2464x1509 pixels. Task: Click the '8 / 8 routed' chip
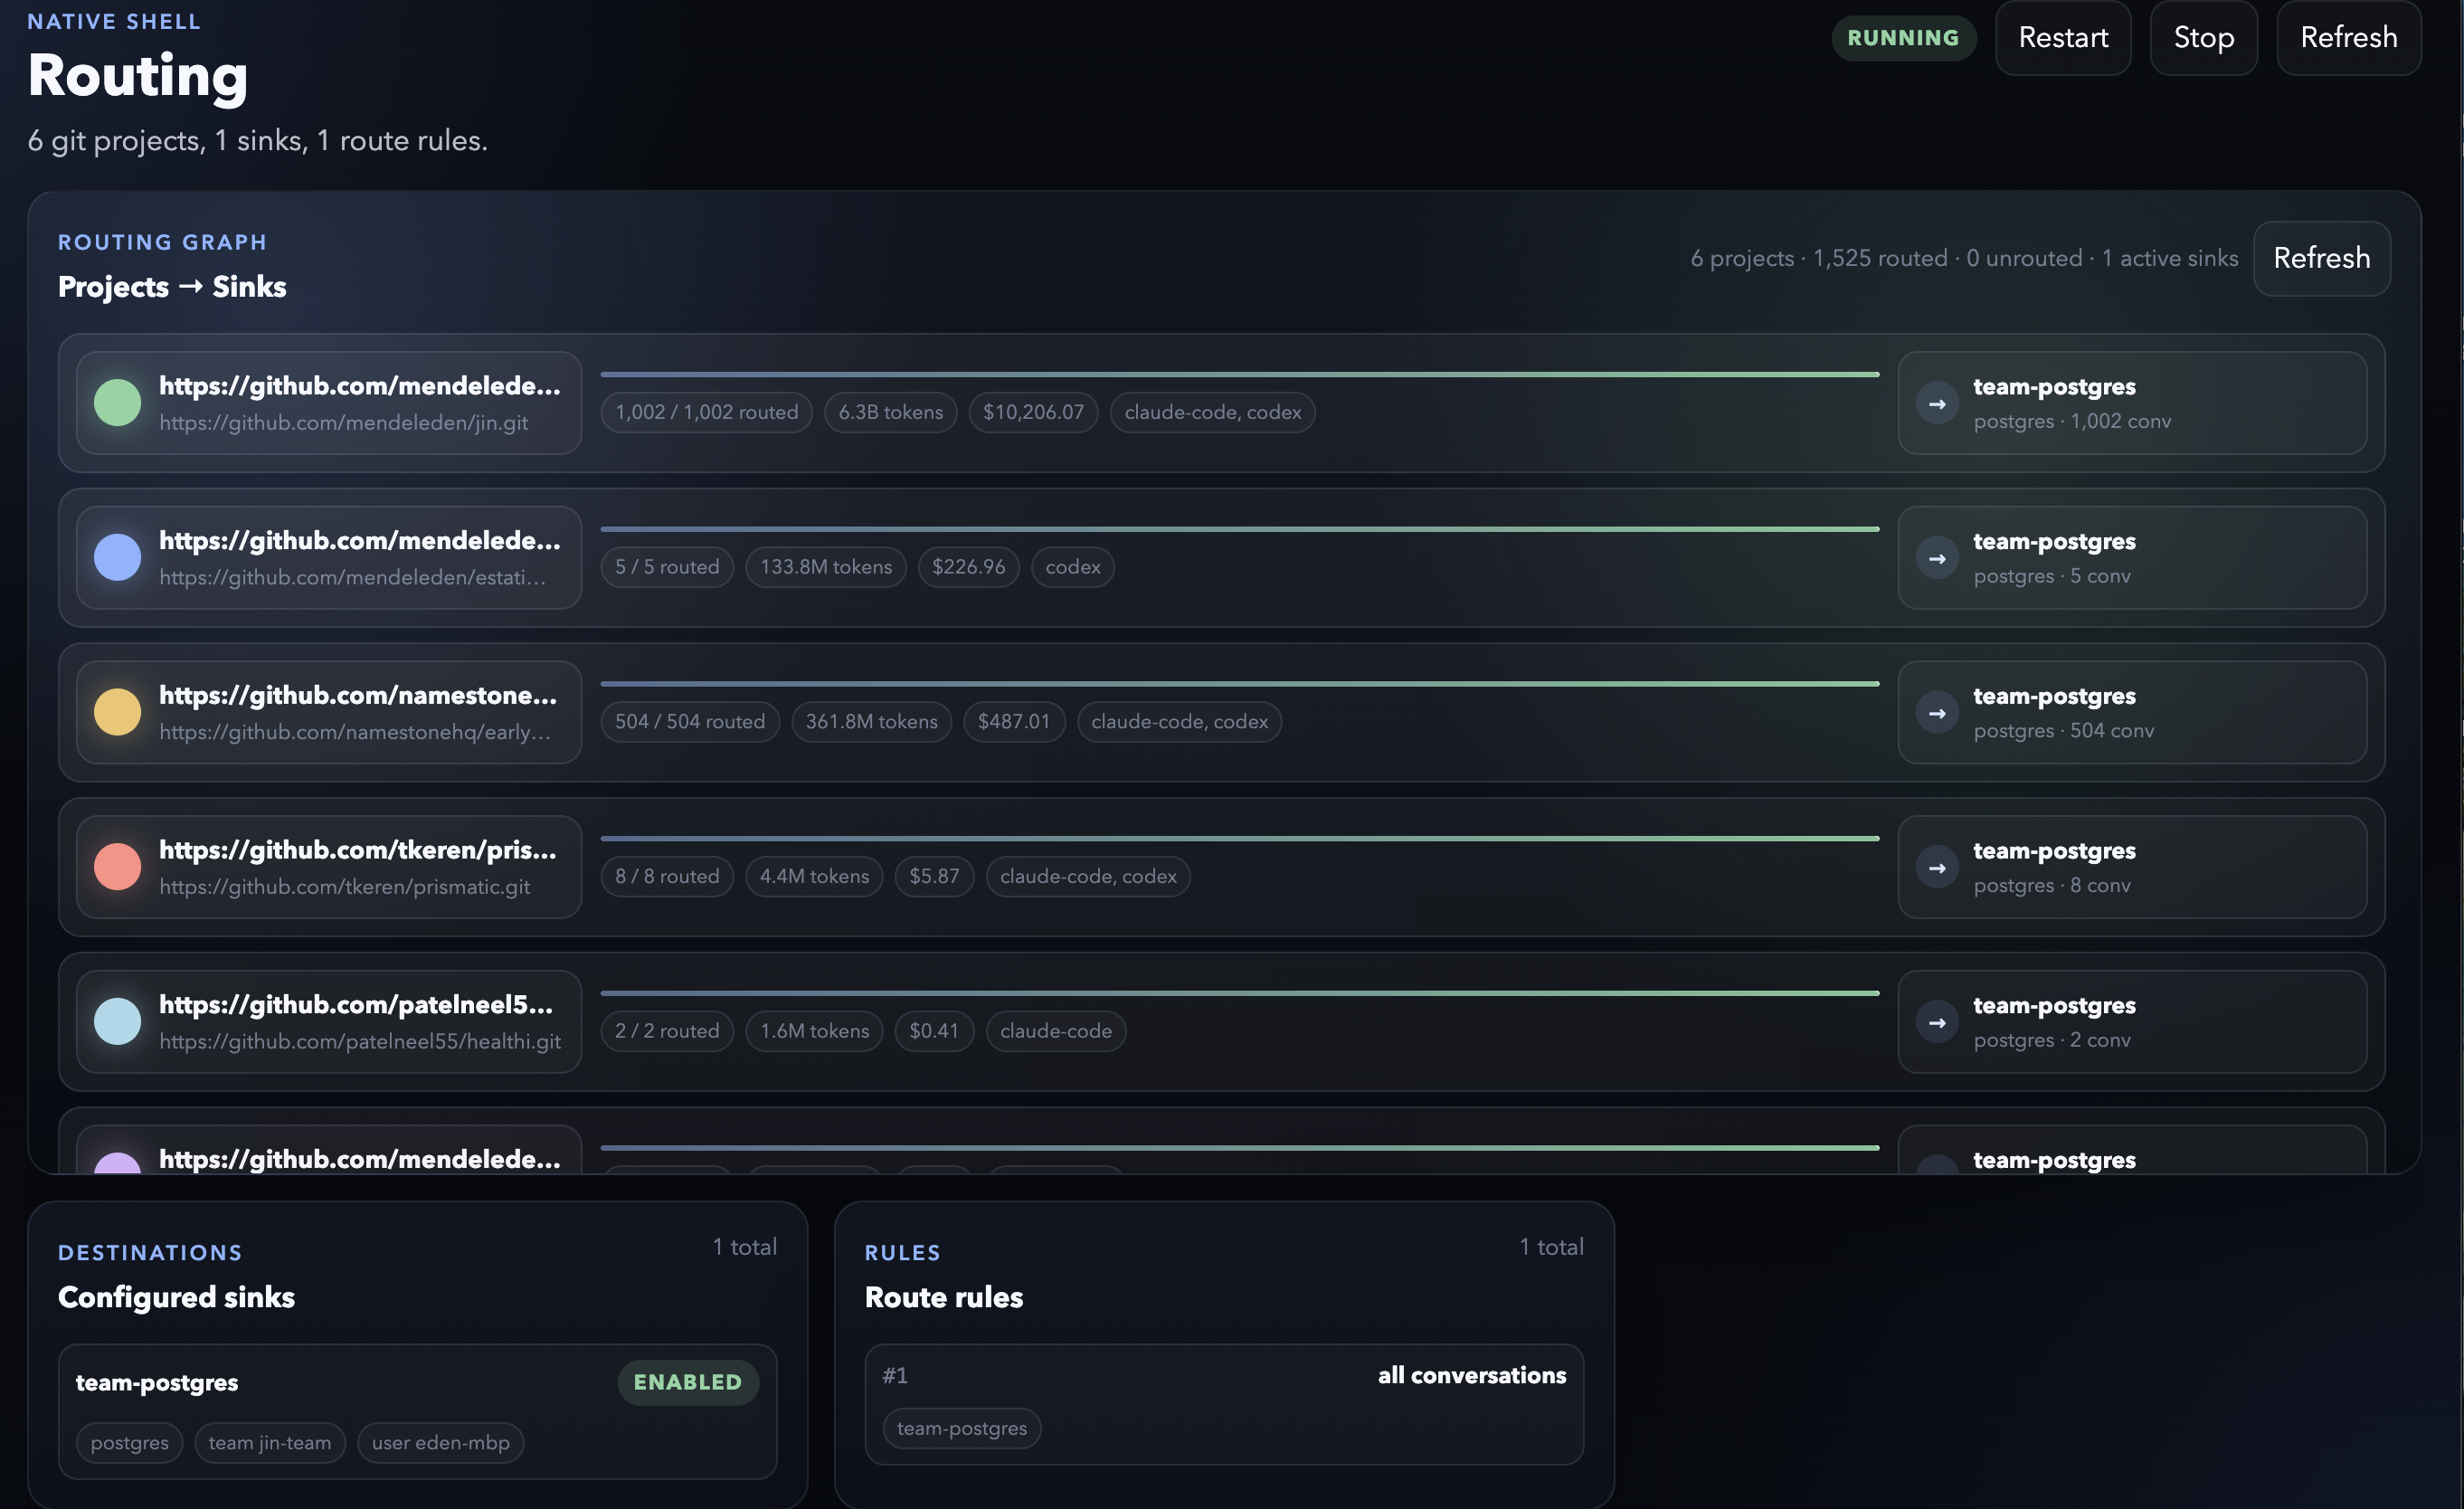pyautogui.click(x=667, y=876)
